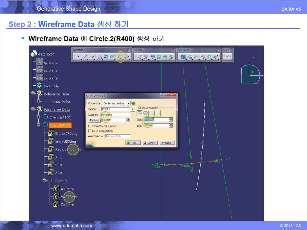Click the first Surfaces toolbar icon

(140, 57)
